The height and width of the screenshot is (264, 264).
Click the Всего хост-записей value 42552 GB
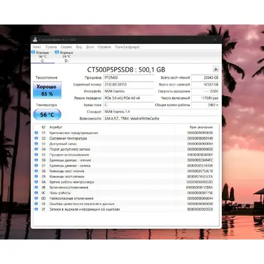coord(206,84)
